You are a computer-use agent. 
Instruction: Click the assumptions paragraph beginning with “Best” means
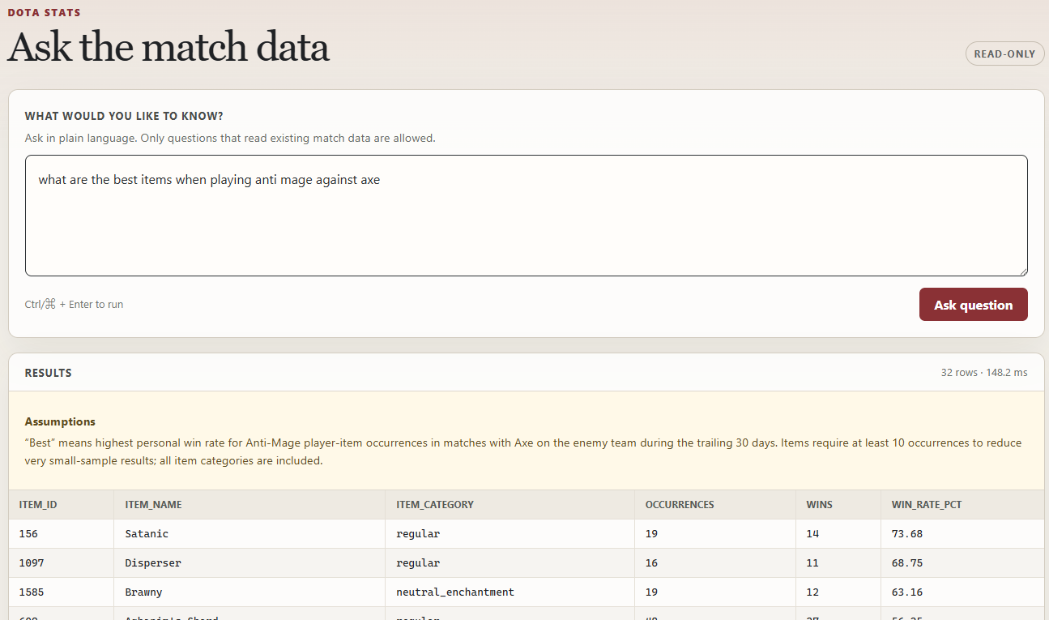(x=523, y=451)
